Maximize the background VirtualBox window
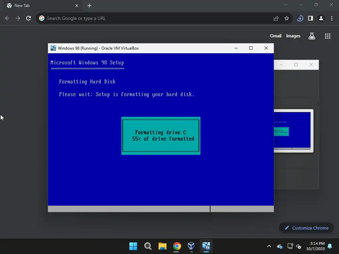Image resolution: width=339 pixels, height=254 pixels. (x=296, y=64)
